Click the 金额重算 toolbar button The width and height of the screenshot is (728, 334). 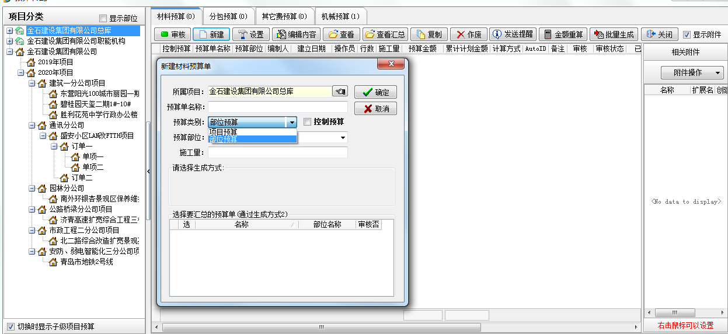(563, 34)
